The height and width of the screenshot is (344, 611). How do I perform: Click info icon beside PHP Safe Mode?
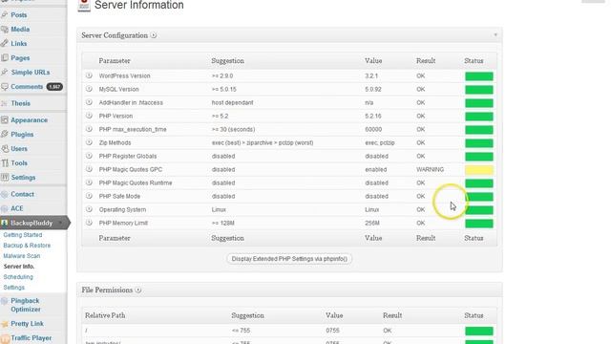coord(89,196)
